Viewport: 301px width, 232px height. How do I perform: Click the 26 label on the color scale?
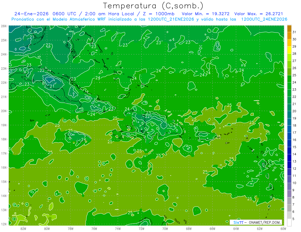pyautogui.click(x=294, y=68)
